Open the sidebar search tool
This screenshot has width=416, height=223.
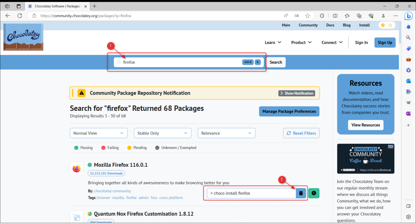point(408,38)
